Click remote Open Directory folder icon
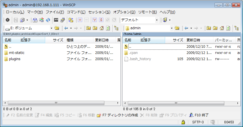243x127 pixels. 177,28
